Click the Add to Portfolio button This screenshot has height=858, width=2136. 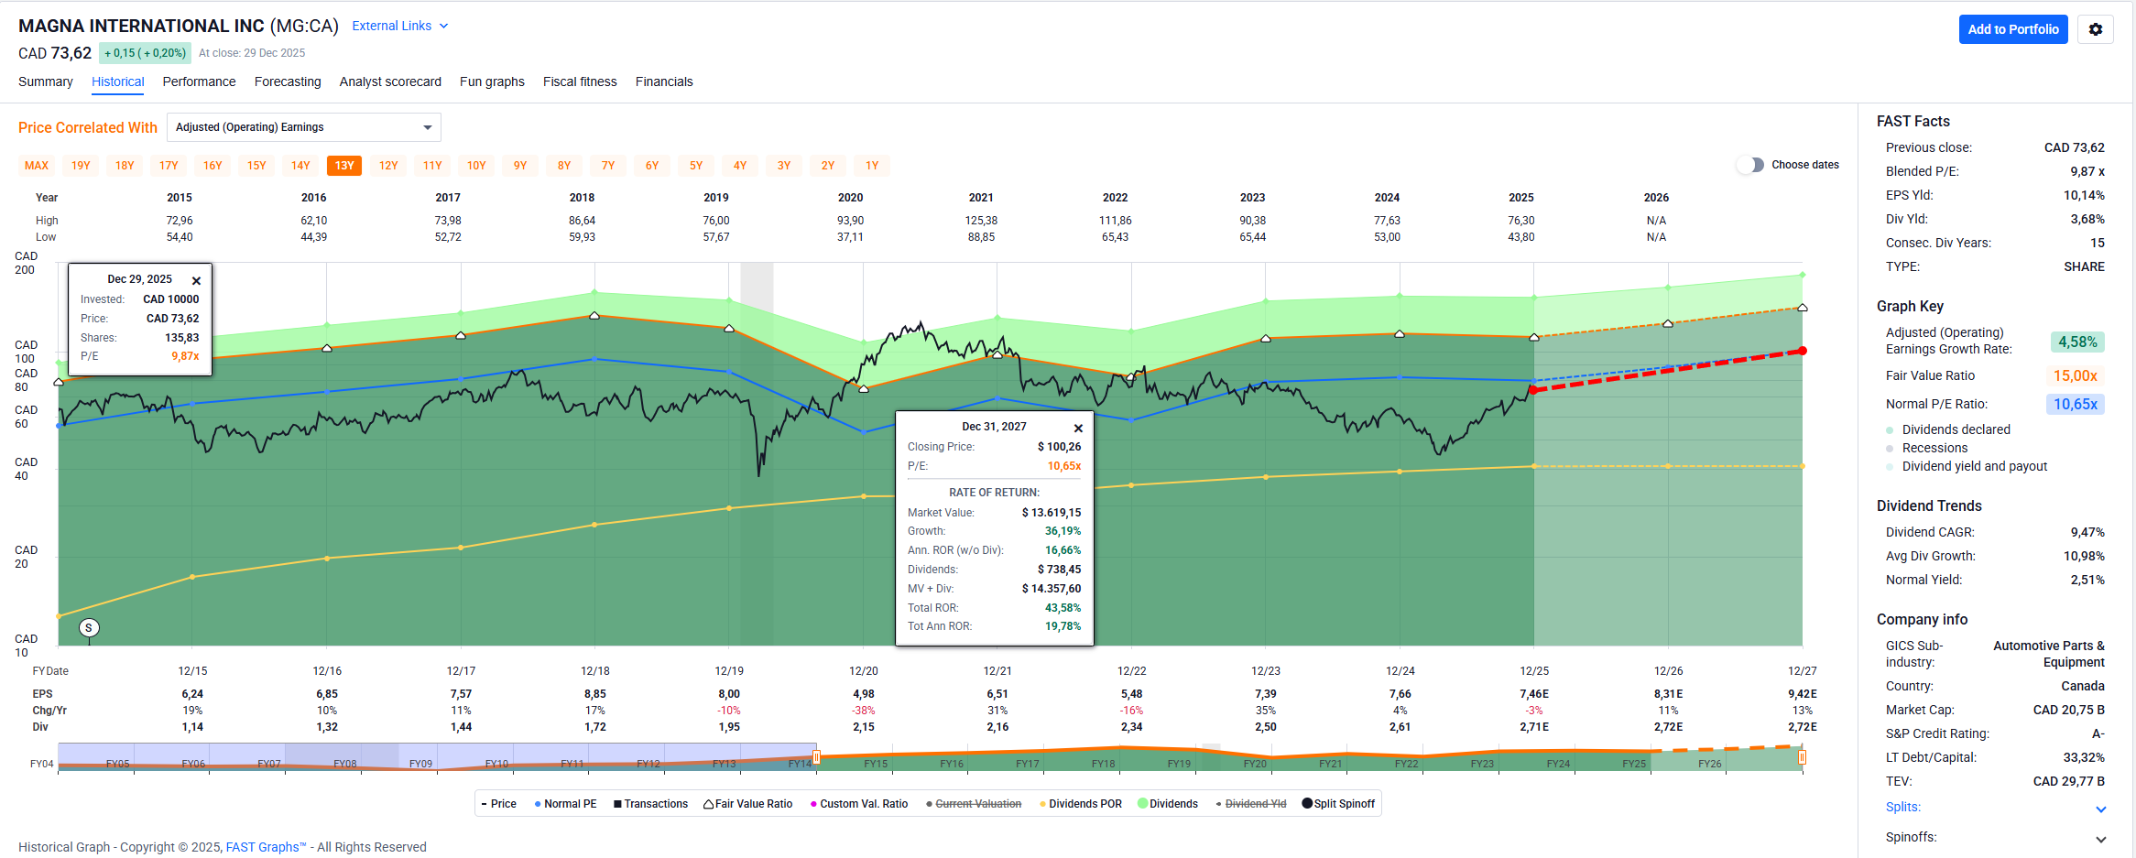pyautogui.click(x=2012, y=29)
